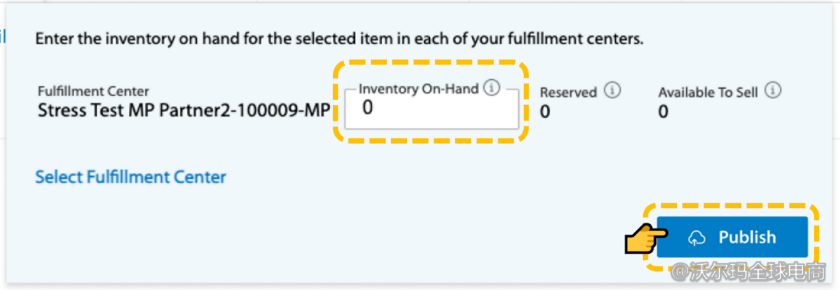Open the Reserved info tooltip icon
Viewport: 840px width, 290px height.
click(x=612, y=91)
